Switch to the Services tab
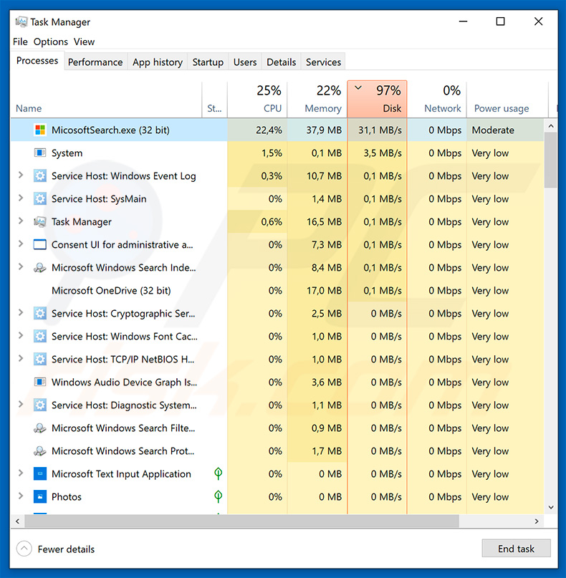Screen dimensions: 566x578 tap(323, 62)
